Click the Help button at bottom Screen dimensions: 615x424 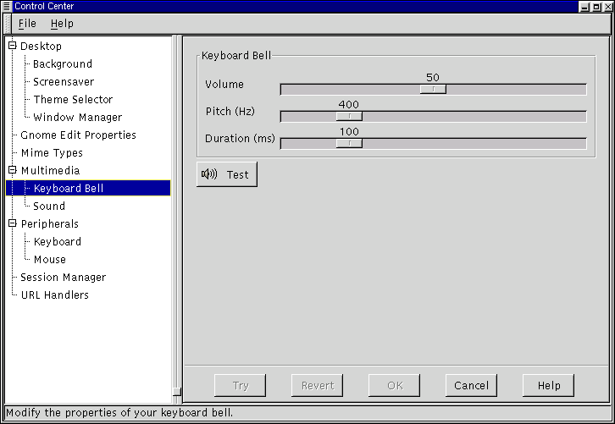pyautogui.click(x=548, y=385)
